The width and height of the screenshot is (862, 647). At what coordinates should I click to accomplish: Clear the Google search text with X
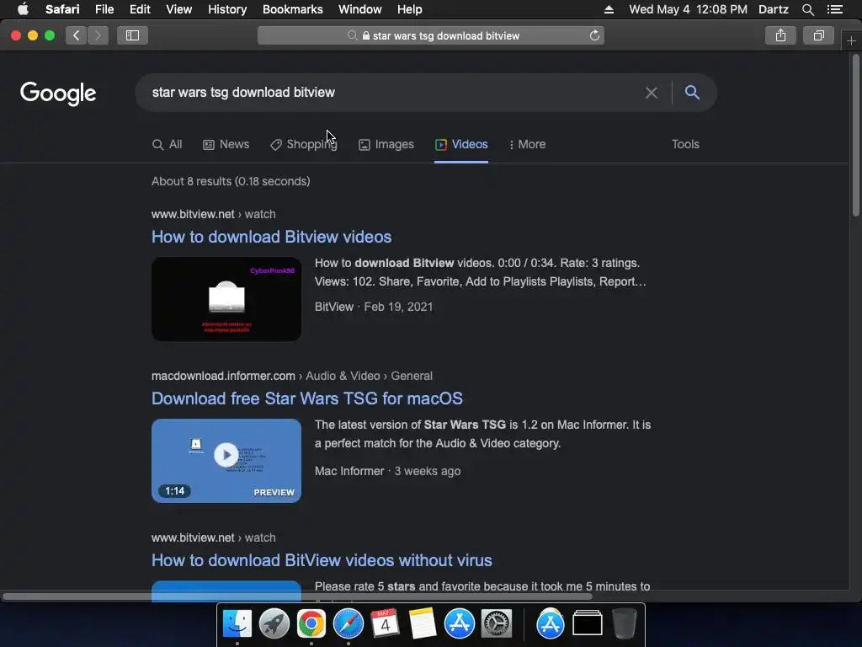tap(652, 93)
